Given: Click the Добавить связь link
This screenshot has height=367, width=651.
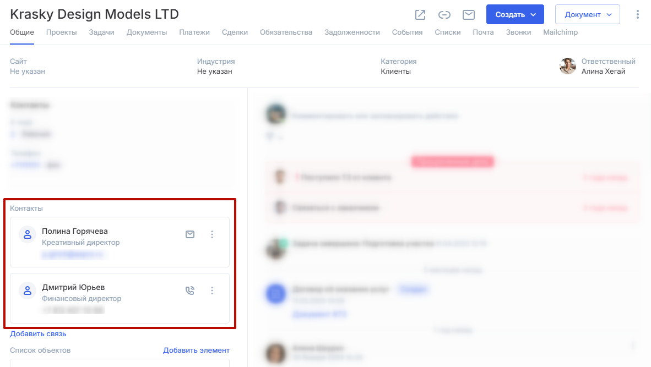Looking at the screenshot, I should pyautogui.click(x=38, y=334).
